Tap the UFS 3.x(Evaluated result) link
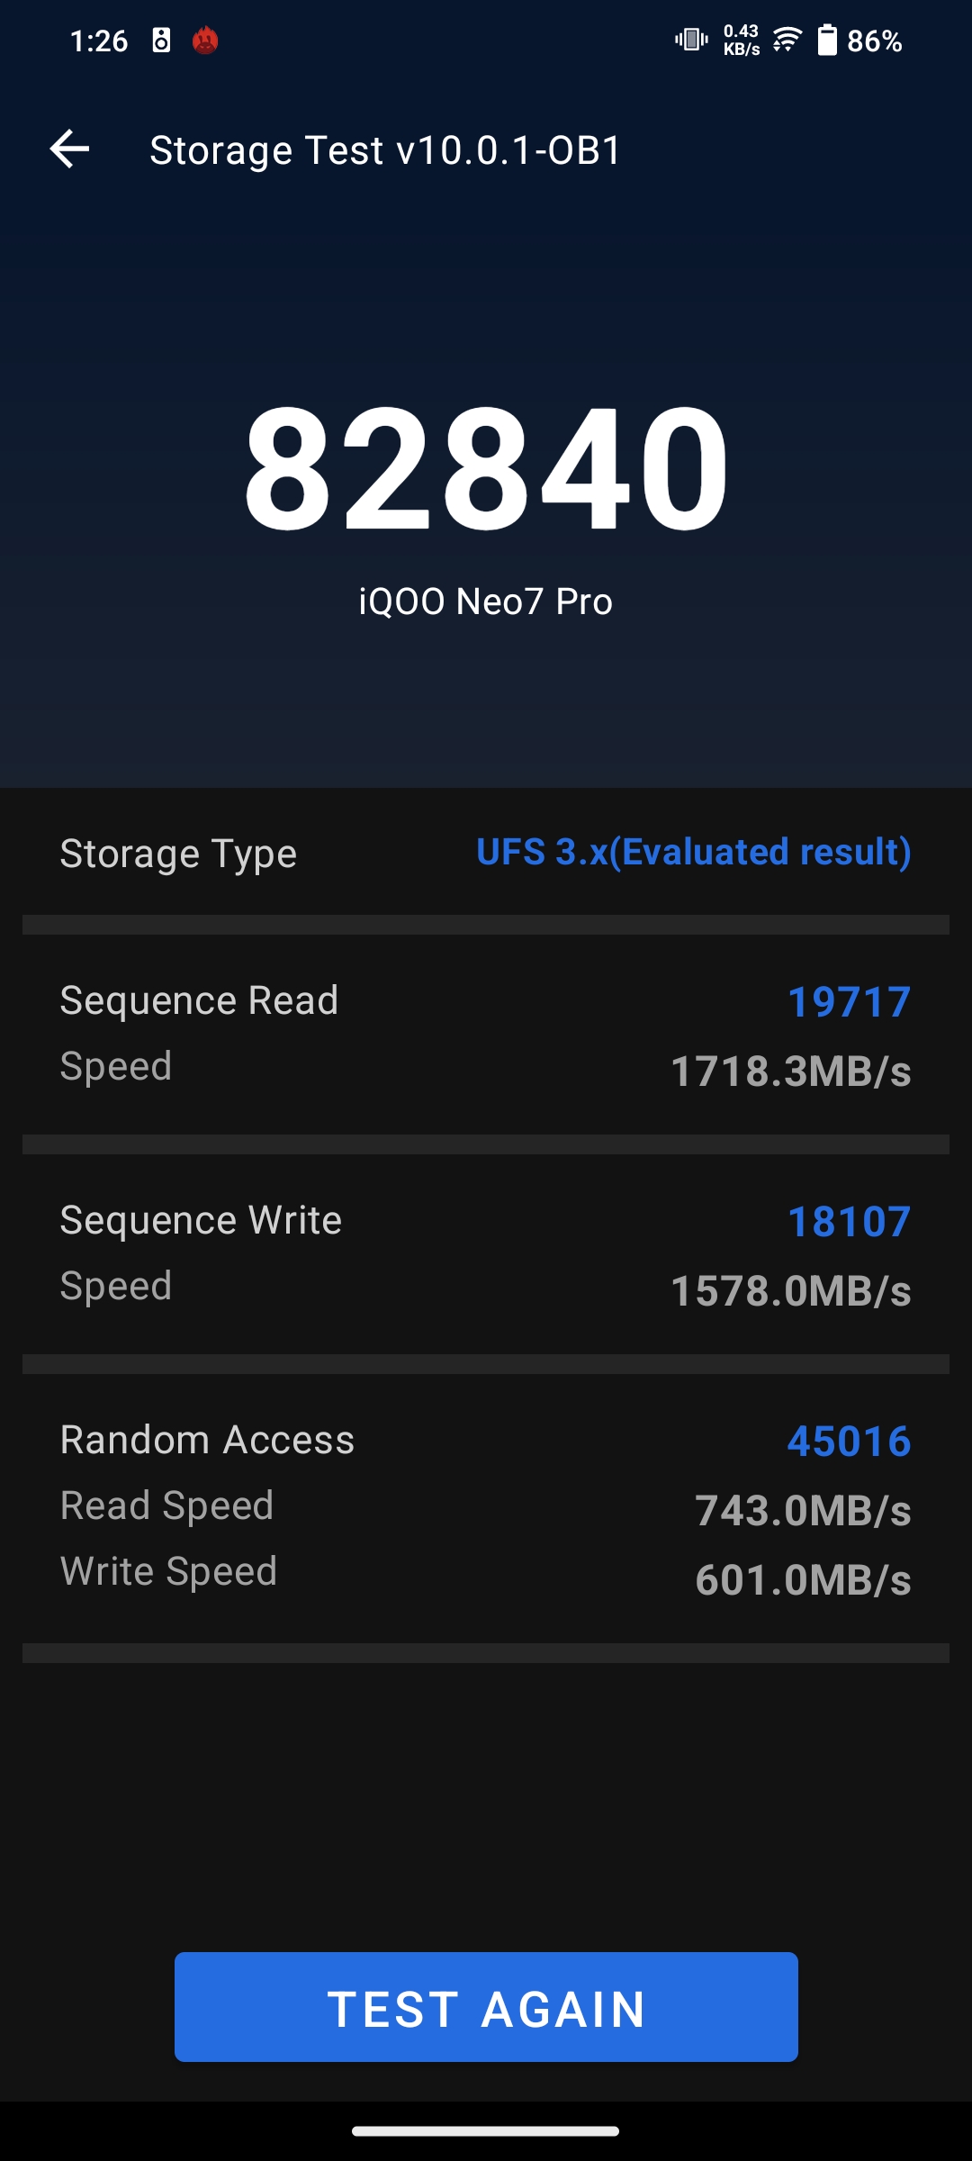The image size is (972, 2161). click(x=693, y=852)
